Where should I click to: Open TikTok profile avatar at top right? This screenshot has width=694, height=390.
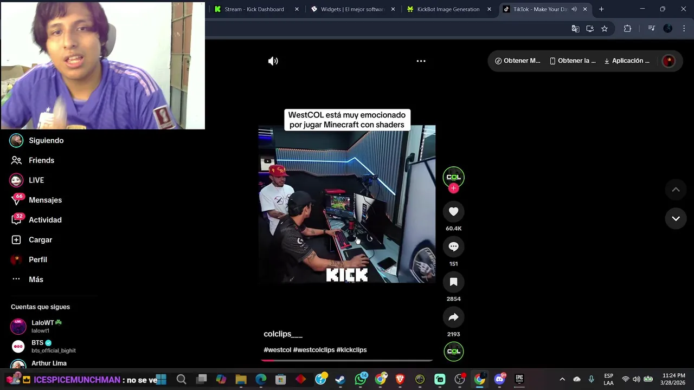point(669,61)
